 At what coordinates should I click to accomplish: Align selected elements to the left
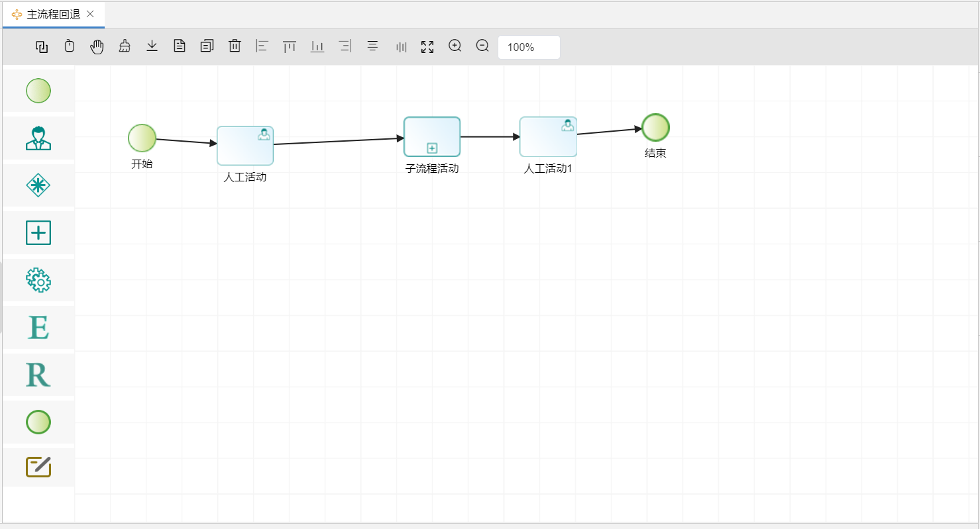pyautogui.click(x=261, y=46)
